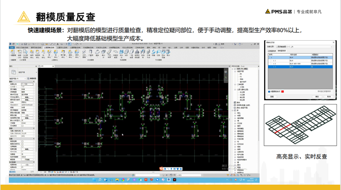Click the blue File tab in Revit ribbon
The image size is (341, 190).
tap(12, 48)
